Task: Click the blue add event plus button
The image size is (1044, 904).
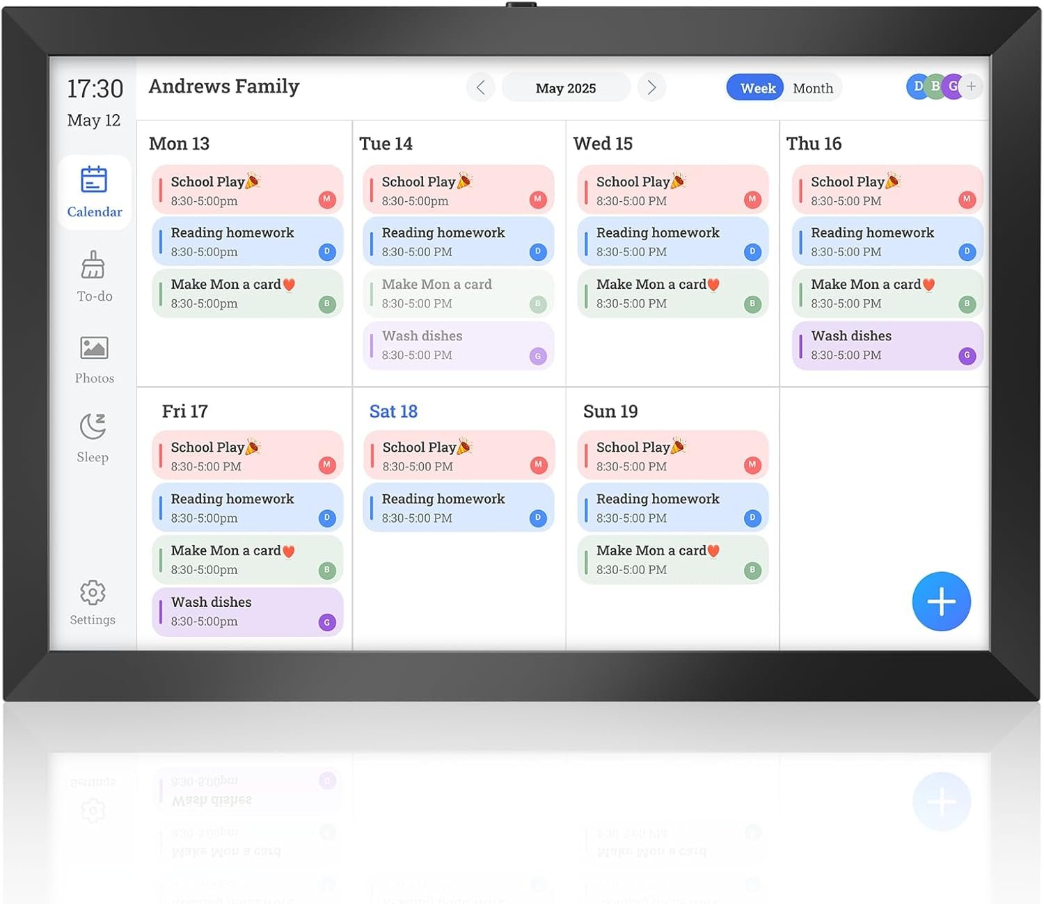Action: click(x=941, y=602)
